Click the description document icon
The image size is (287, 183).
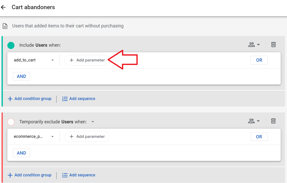[5, 26]
